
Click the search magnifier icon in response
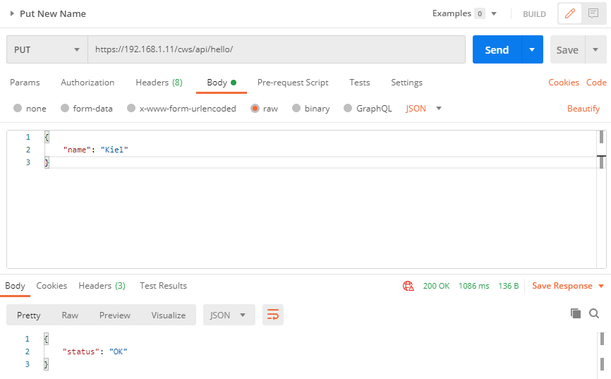pyautogui.click(x=594, y=313)
